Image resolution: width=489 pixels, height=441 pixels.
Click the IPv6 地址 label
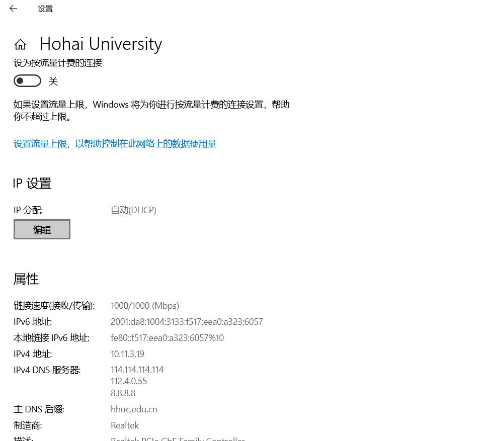coord(33,322)
